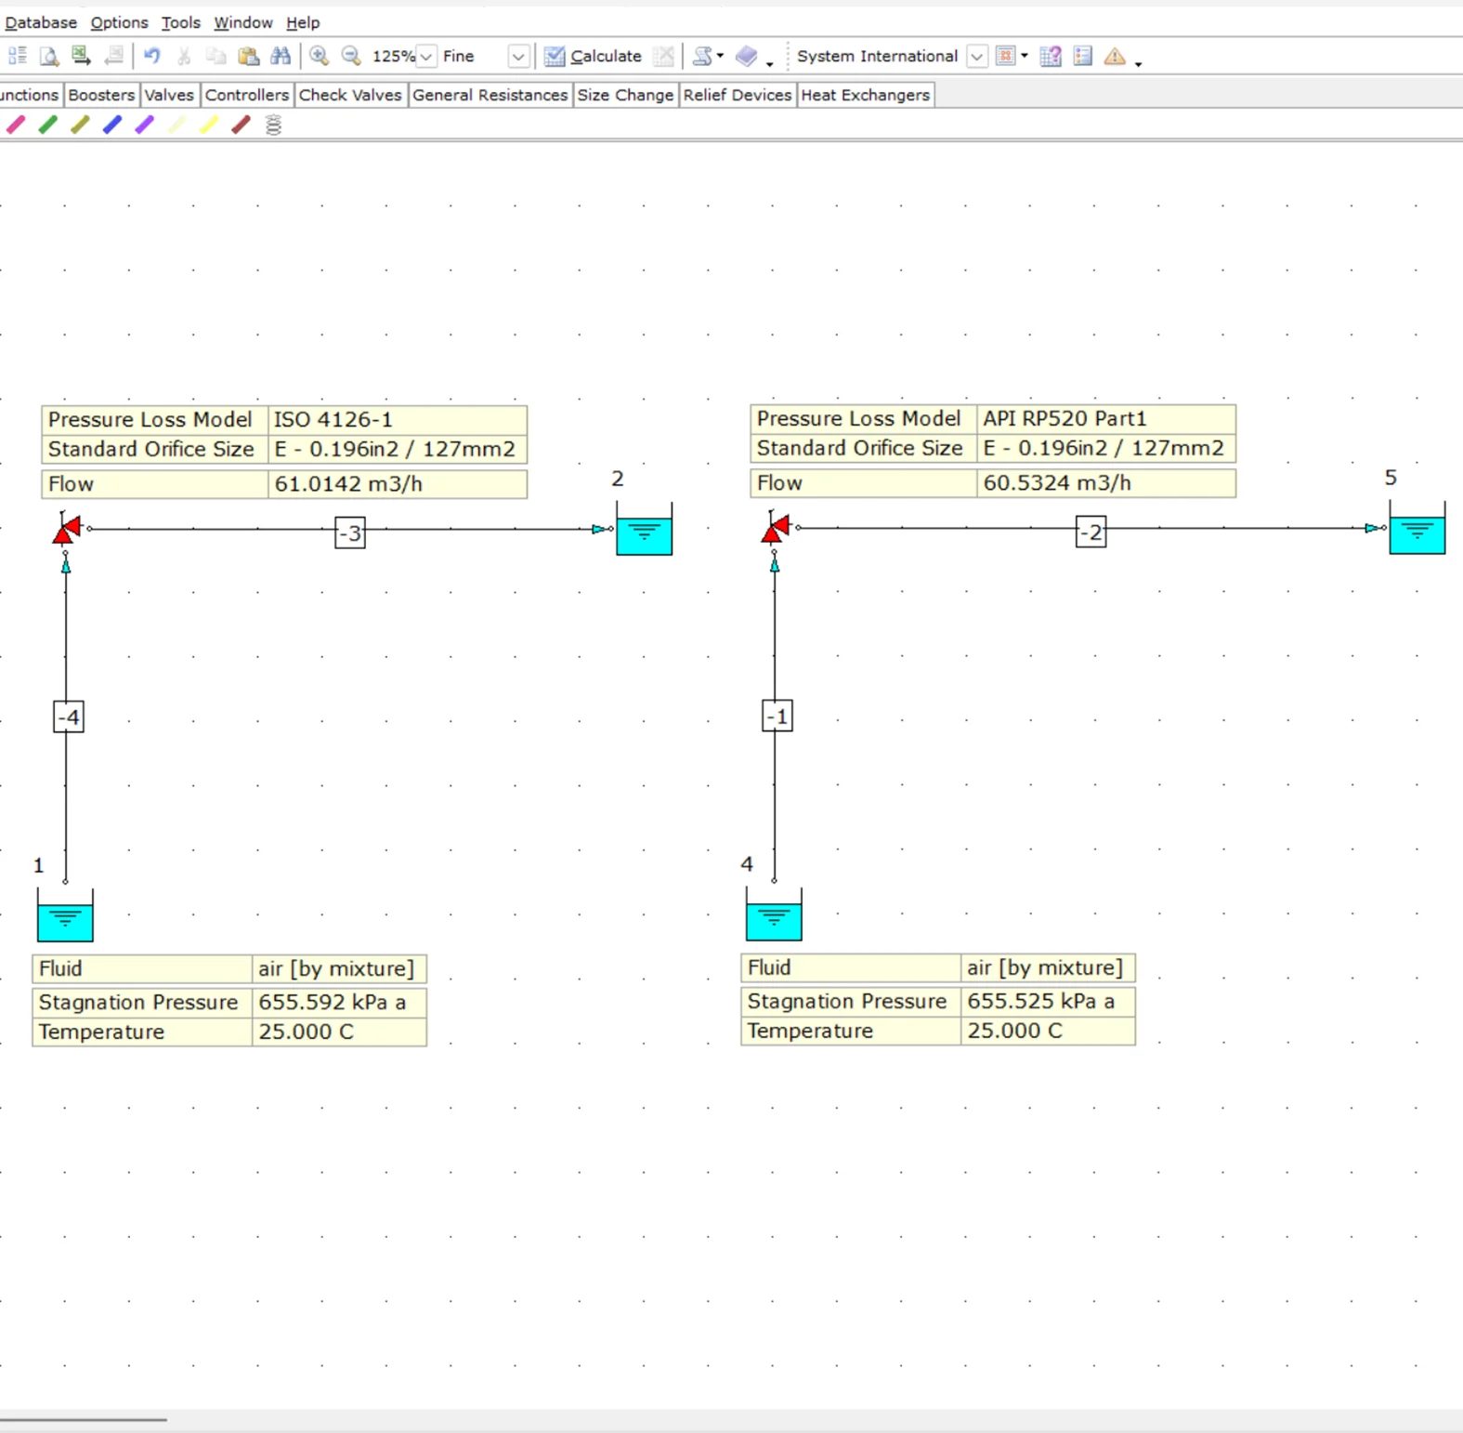Select reservoir node 5
The image size is (1463, 1433).
pos(1417,531)
